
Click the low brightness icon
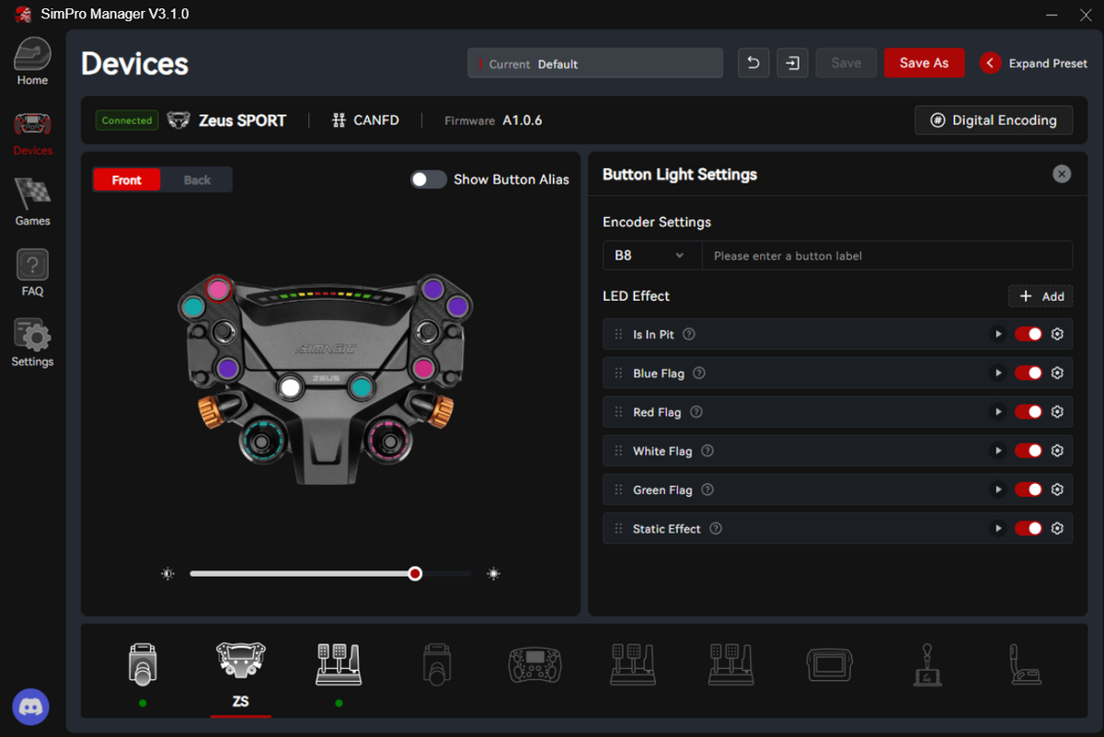coord(167,573)
